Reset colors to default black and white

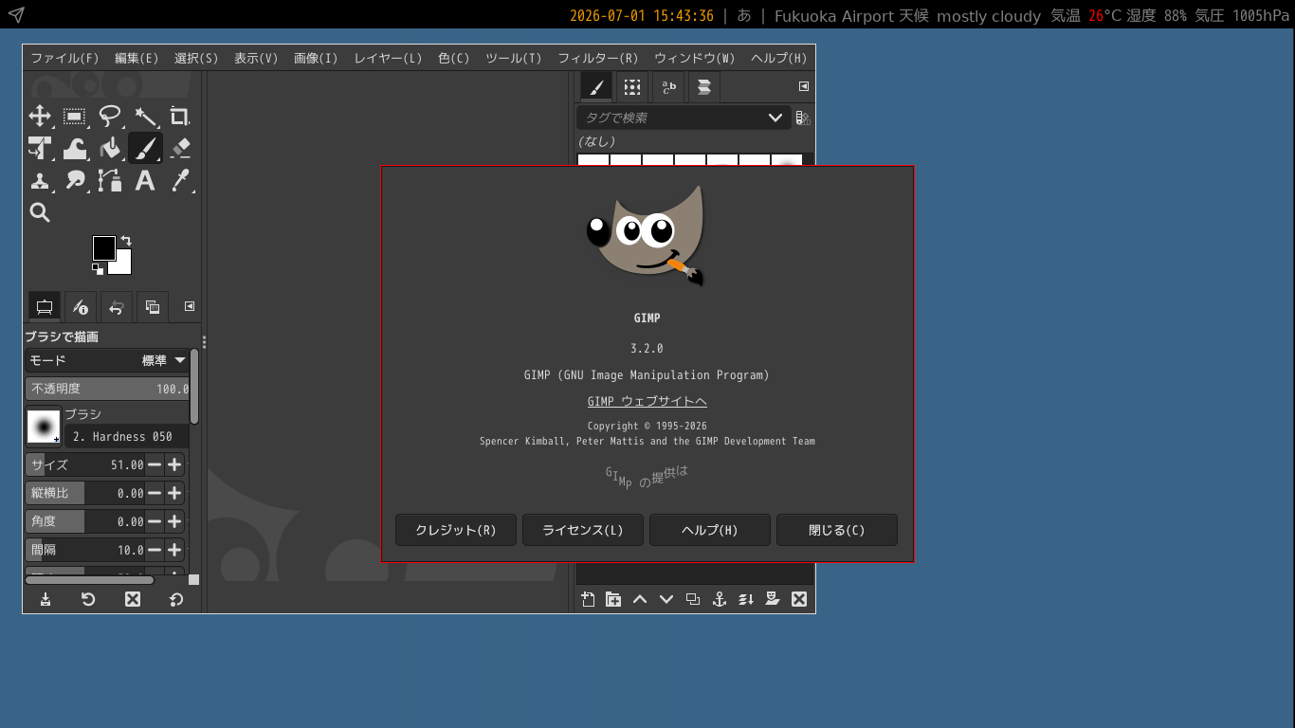click(98, 269)
